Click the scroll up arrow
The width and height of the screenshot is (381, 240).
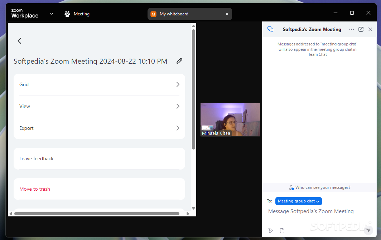193,26
